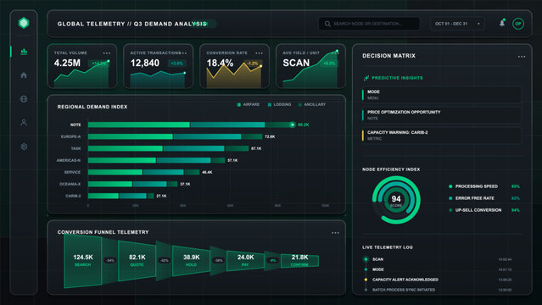Click the 12,840 Active Transactions value
Screen dimensions: 542x305
point(145,63)
